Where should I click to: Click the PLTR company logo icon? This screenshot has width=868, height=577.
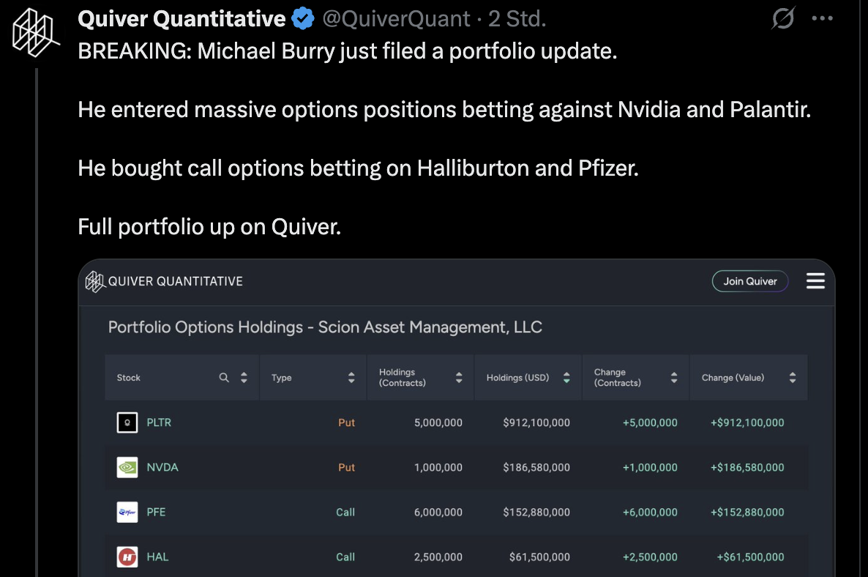click(127, 422)
